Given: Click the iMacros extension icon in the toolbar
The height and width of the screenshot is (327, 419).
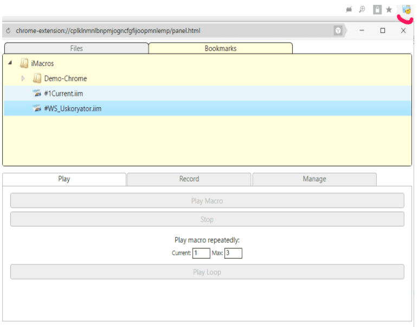Looking at the screenshot, I should (x=407, y=10).
